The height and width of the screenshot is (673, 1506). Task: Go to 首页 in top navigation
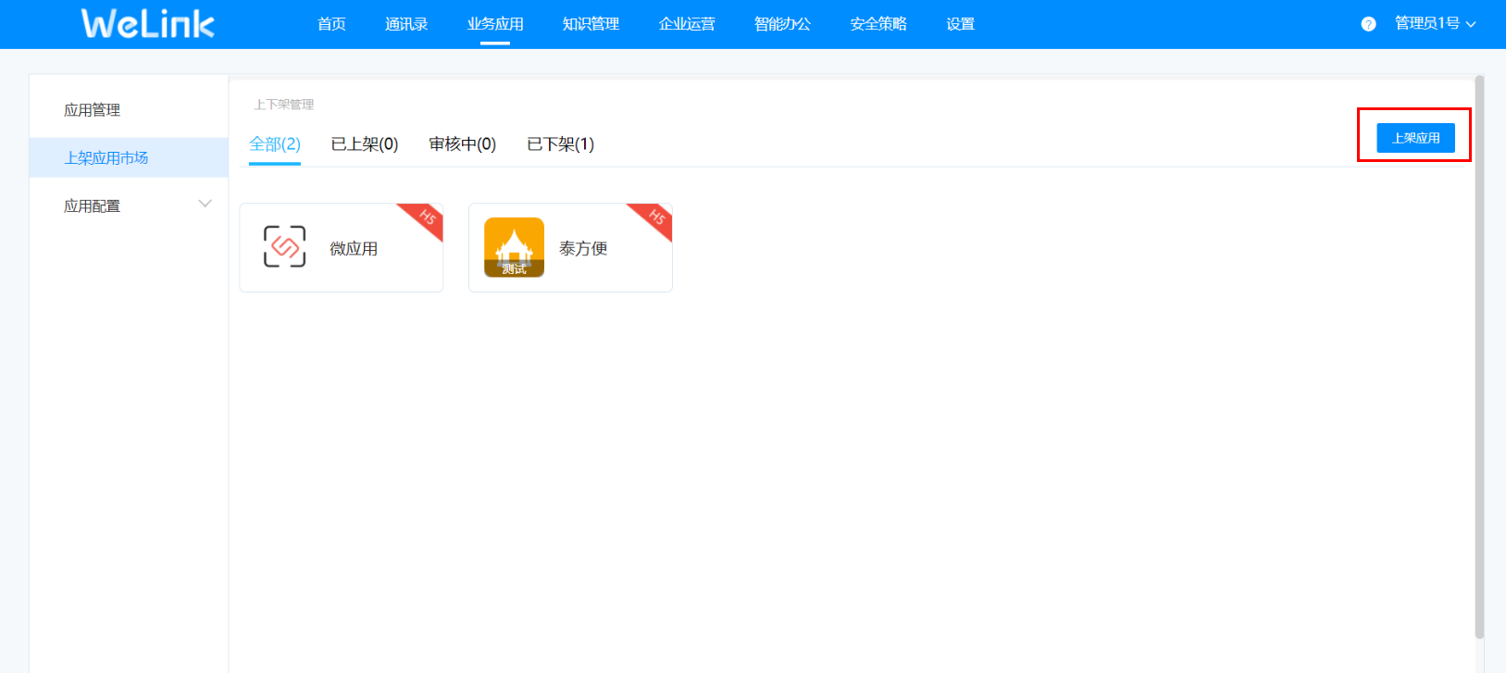pyautogui.click(x=331, y=24)
